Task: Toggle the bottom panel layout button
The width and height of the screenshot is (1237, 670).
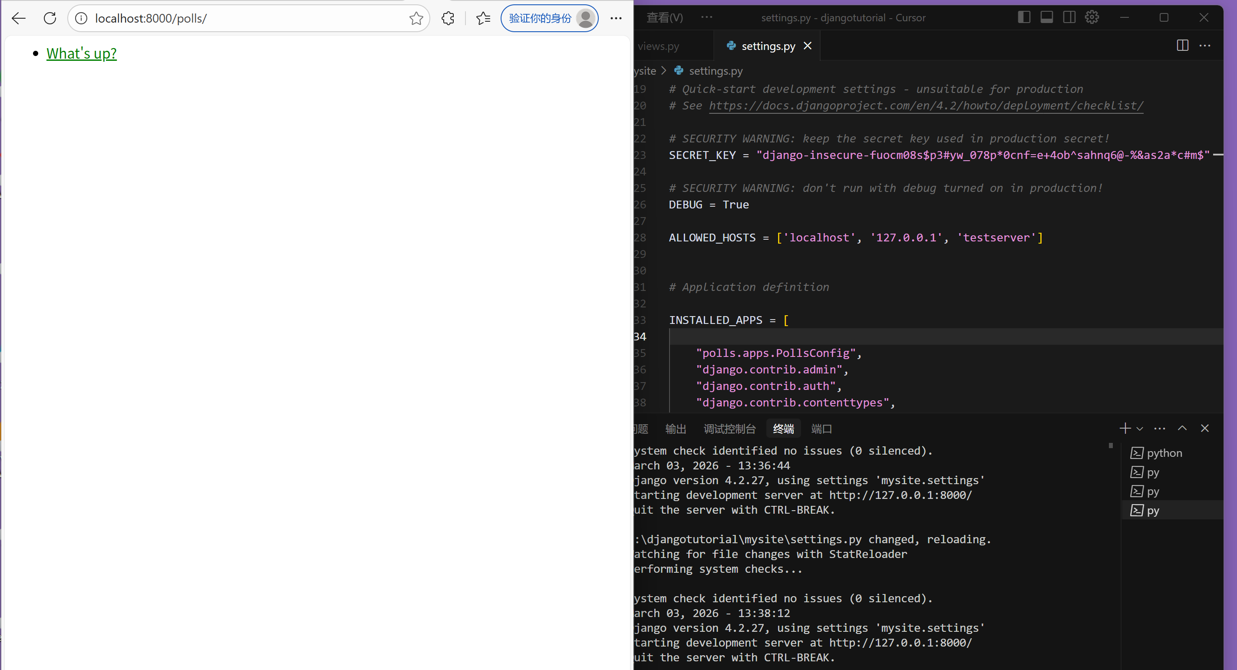Action: (1047, 17)
